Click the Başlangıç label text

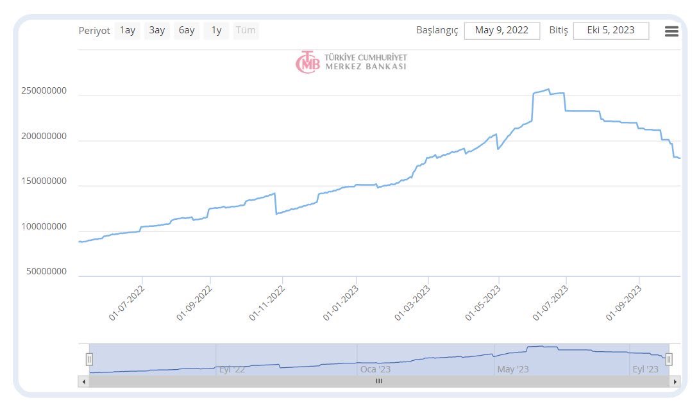[437, 31]
